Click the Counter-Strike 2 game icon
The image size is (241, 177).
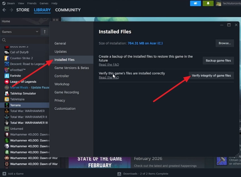pyautogui.click(x=7, y=58)
